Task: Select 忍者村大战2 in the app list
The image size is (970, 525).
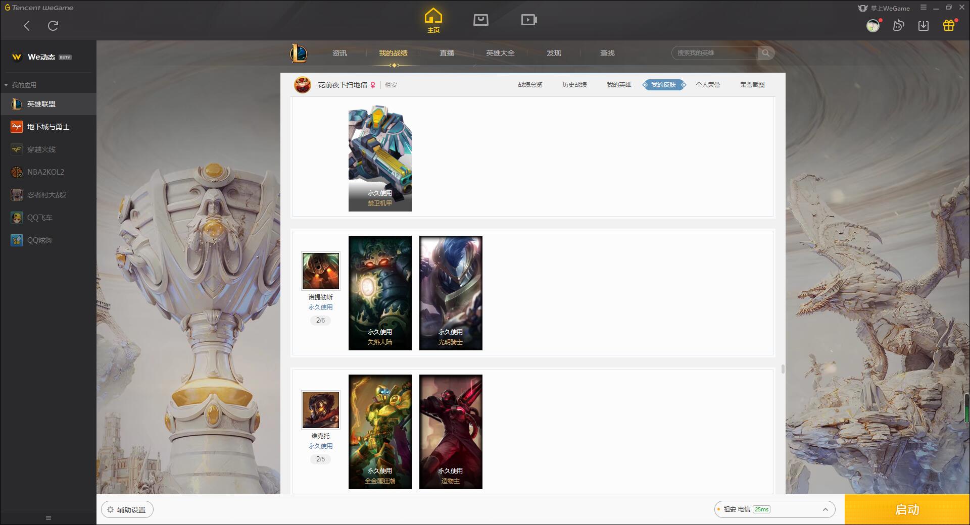Action: pyautogui.click(x=48, y=195)
